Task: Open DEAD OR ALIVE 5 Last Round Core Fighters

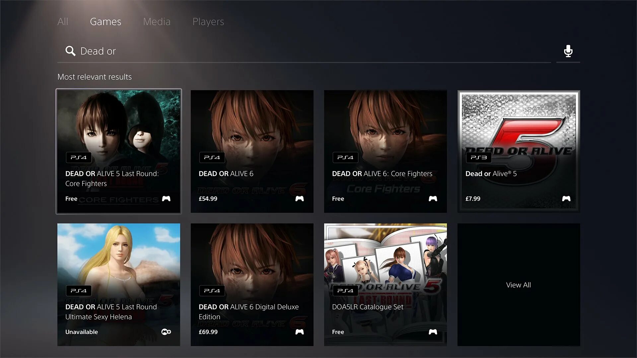Action: tap(118, 126)
